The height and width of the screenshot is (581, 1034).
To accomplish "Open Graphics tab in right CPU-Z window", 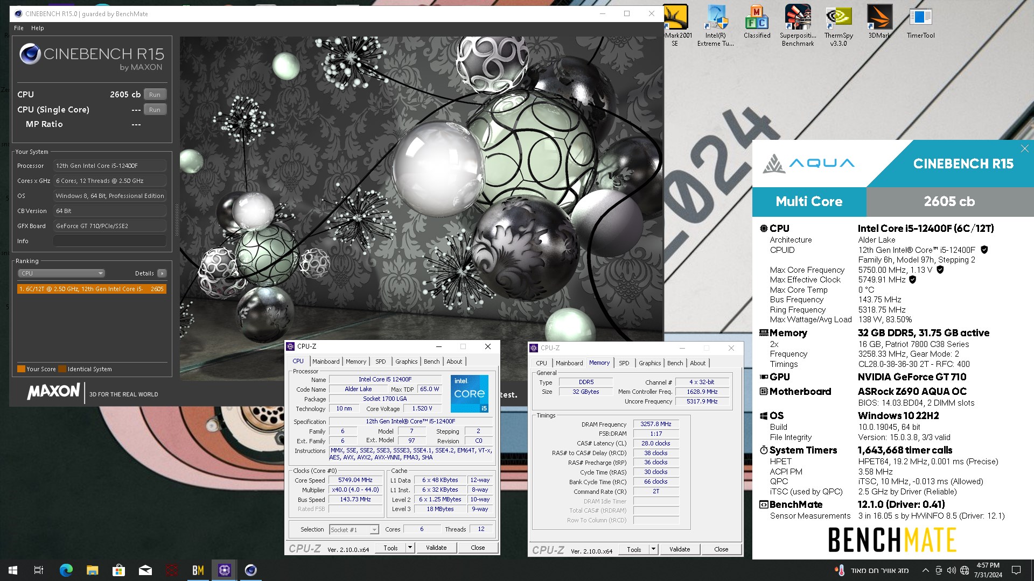I will pyautogui.click(x=649, y=363).
